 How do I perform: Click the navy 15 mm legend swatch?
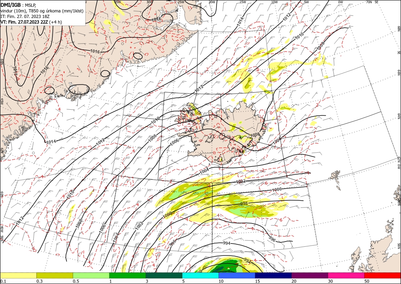coord(273,276)
